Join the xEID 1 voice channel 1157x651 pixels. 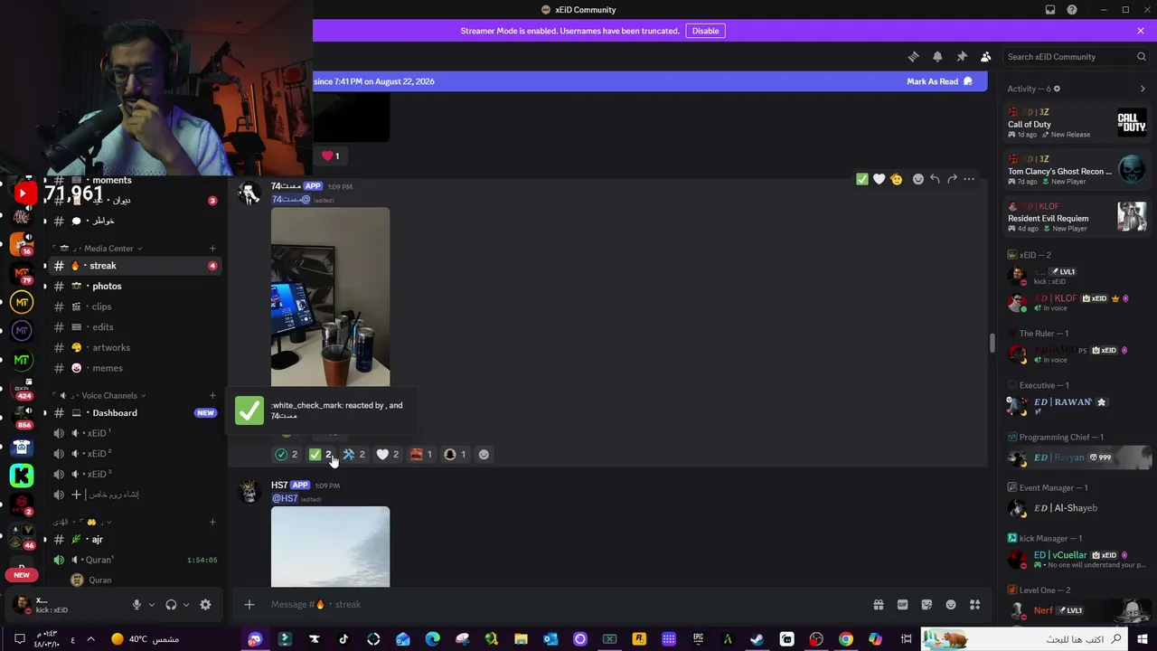(x=136, y=433)
